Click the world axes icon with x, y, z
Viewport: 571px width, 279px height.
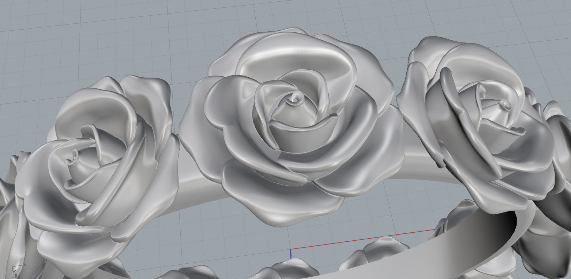tap(19, 271)
